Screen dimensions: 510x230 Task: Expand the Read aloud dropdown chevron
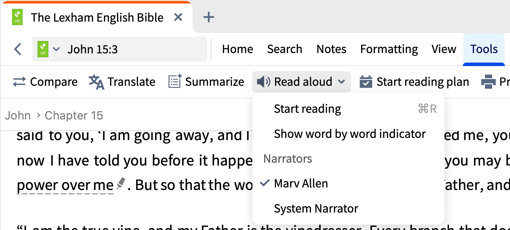(x=342, y=82)
